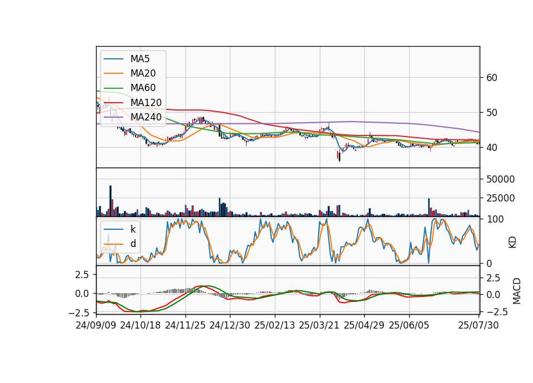Click the lowest candlestick in April 2025

click(339, 157)
